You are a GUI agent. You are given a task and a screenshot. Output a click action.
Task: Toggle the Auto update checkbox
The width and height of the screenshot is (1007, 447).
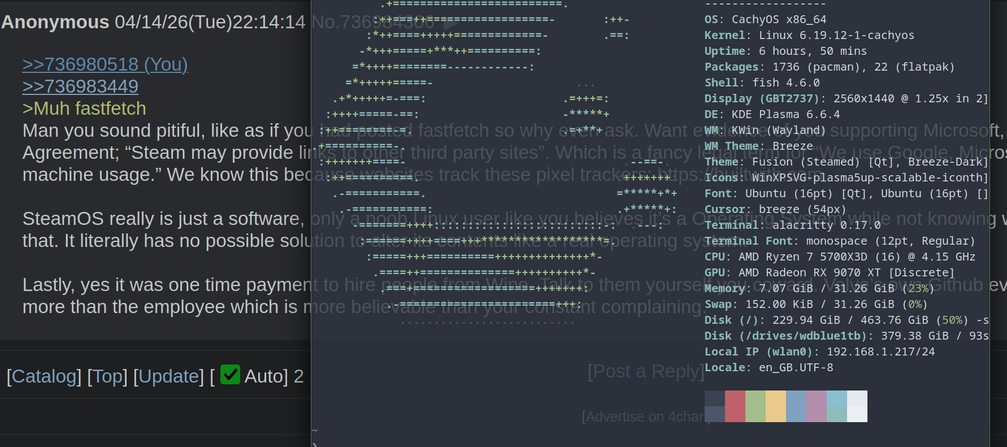point(230,375)
